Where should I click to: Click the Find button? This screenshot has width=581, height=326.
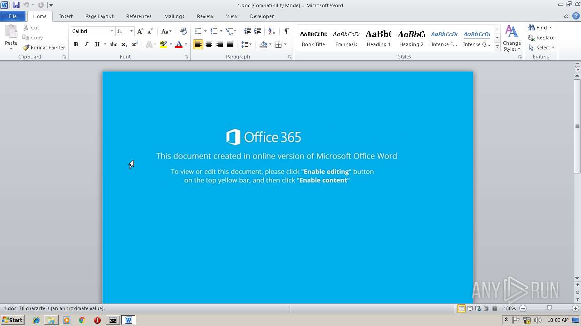pos(539,28)
